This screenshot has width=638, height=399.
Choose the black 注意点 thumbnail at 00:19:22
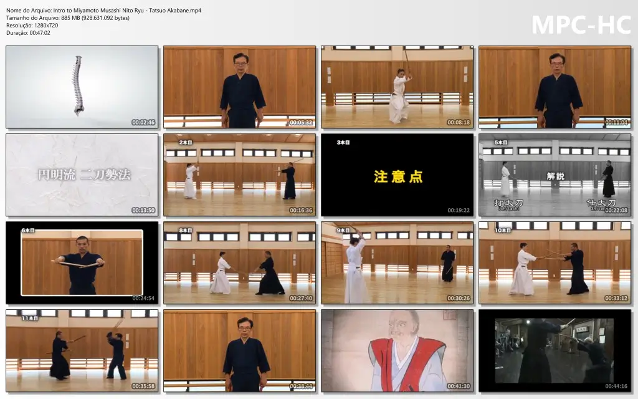point(397,175)
